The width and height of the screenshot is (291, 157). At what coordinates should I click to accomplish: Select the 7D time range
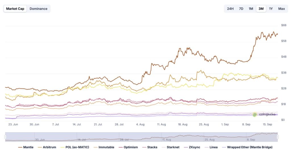(x=241, y=9)
